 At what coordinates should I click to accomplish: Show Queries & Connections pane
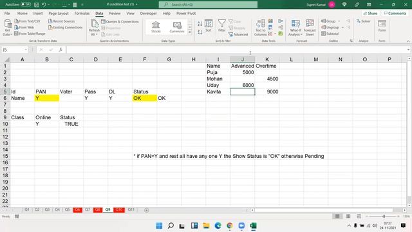(120, 21)
